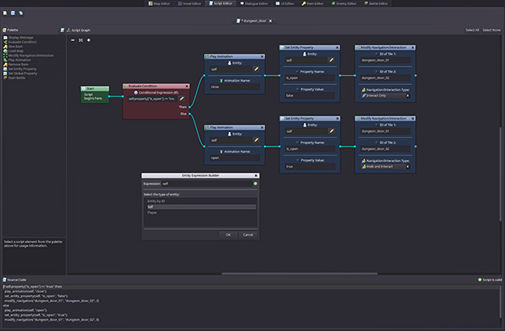Click pencil icon in the 'close' Play Animation node
This screenshot has width=505, height=331.
(x=257, y=69)
